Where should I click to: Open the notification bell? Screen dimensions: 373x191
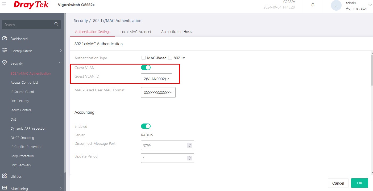[313, 5]
